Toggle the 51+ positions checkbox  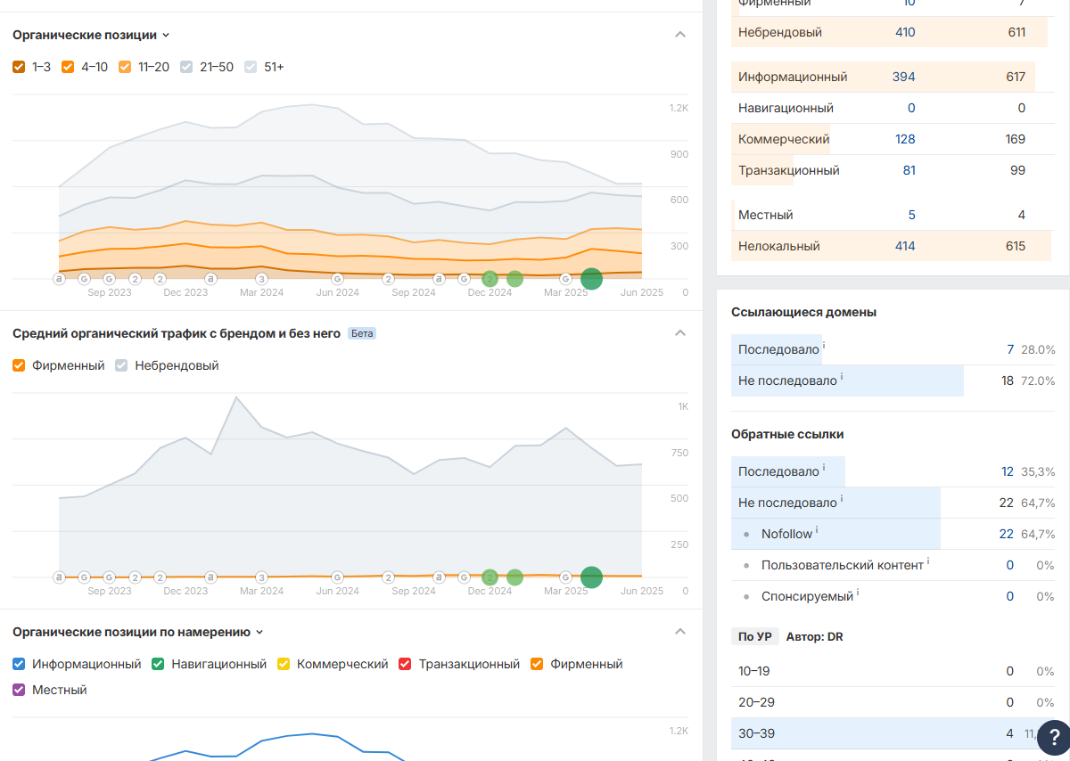[x=251, y=67]
